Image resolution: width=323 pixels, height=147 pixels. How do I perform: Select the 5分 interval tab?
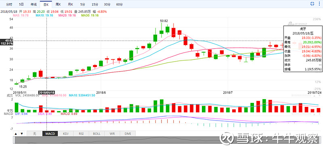coord(83,4)
